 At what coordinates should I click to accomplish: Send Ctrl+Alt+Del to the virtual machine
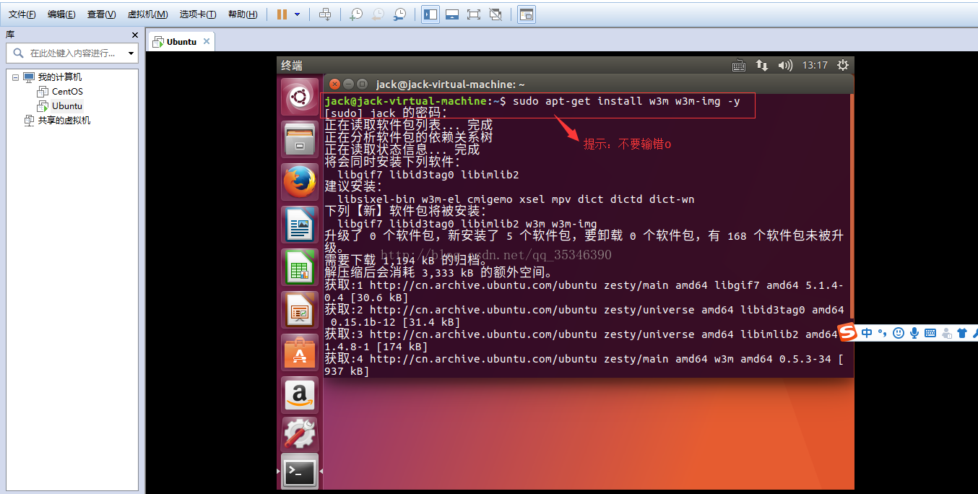click(325, 14)
